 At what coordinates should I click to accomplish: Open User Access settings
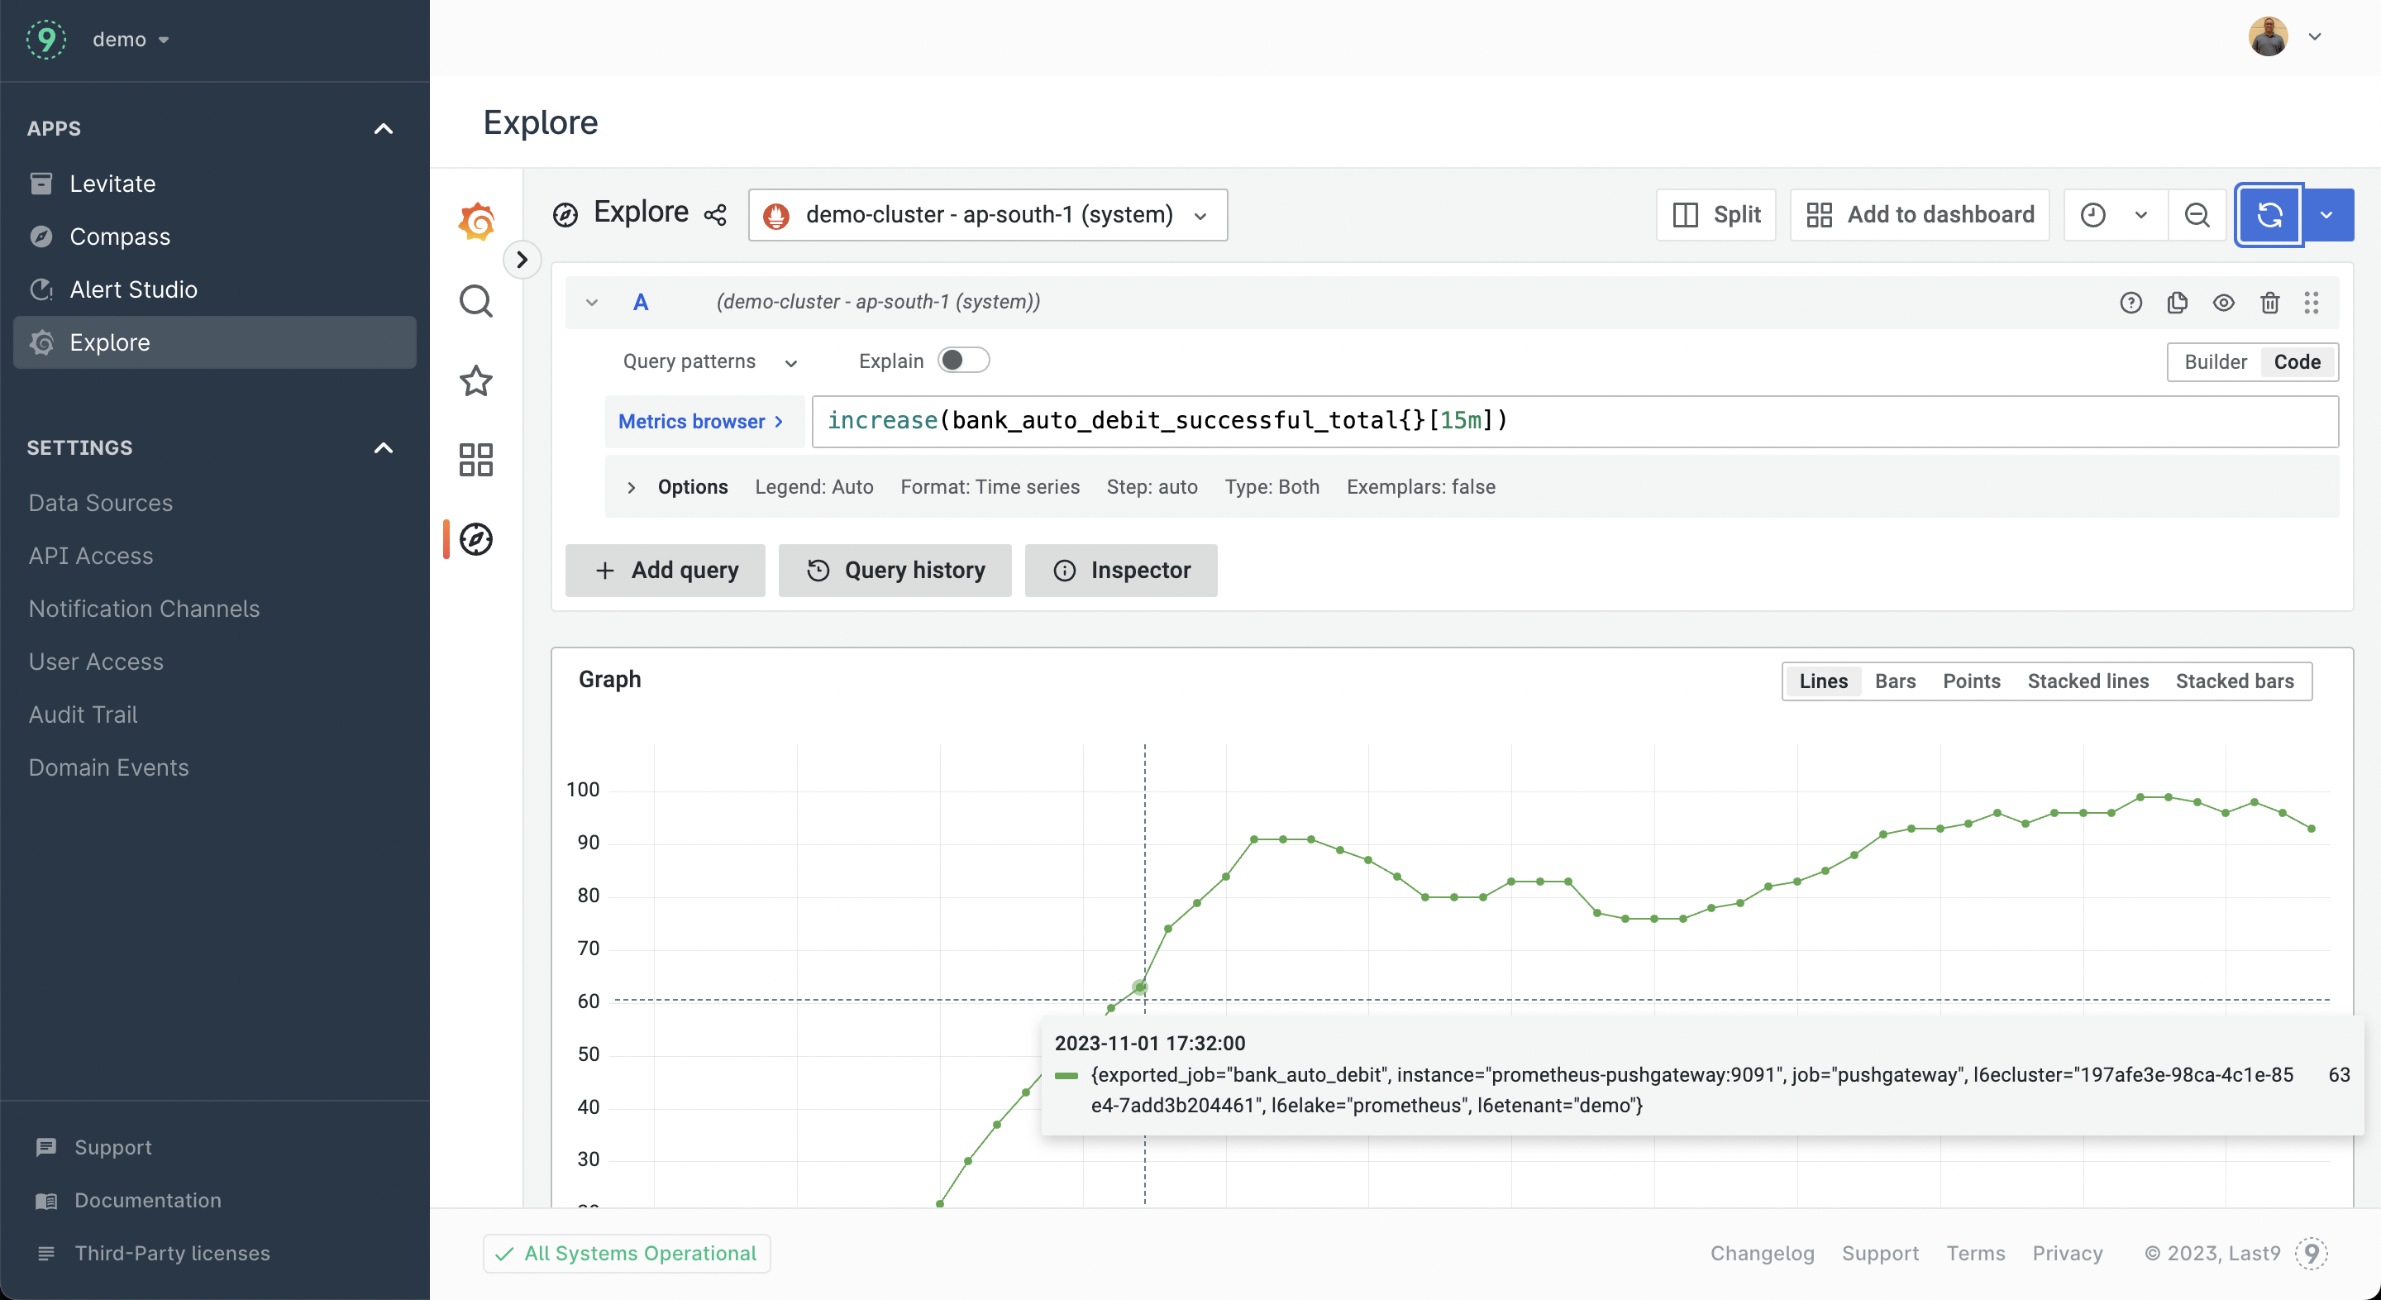(95, 661)
